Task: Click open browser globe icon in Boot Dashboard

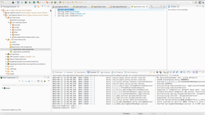Action: pos(29,81)
